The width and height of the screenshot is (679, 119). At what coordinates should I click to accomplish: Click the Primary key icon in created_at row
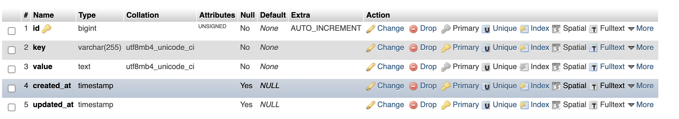[446, 86]
